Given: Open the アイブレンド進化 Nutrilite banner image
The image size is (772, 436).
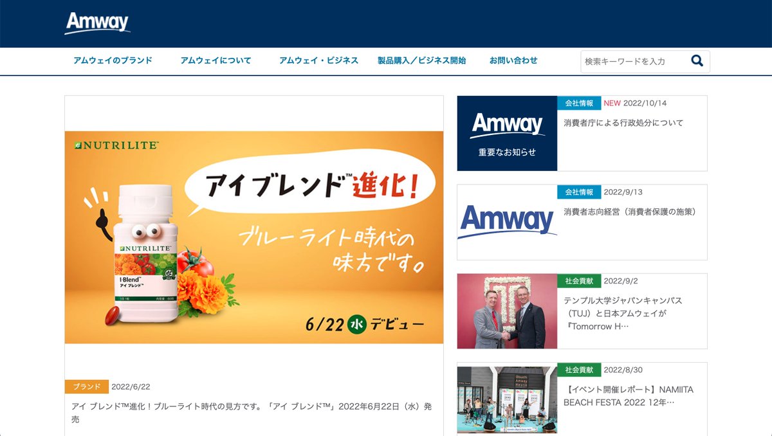Looking at the screenshot, I should point(254,237).
